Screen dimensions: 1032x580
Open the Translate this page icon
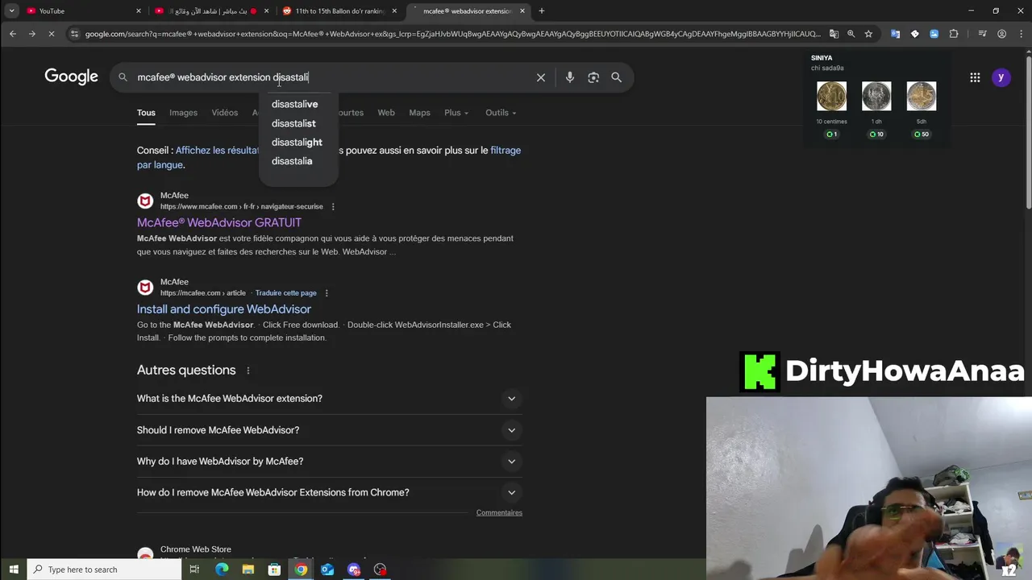coord(834,34)
